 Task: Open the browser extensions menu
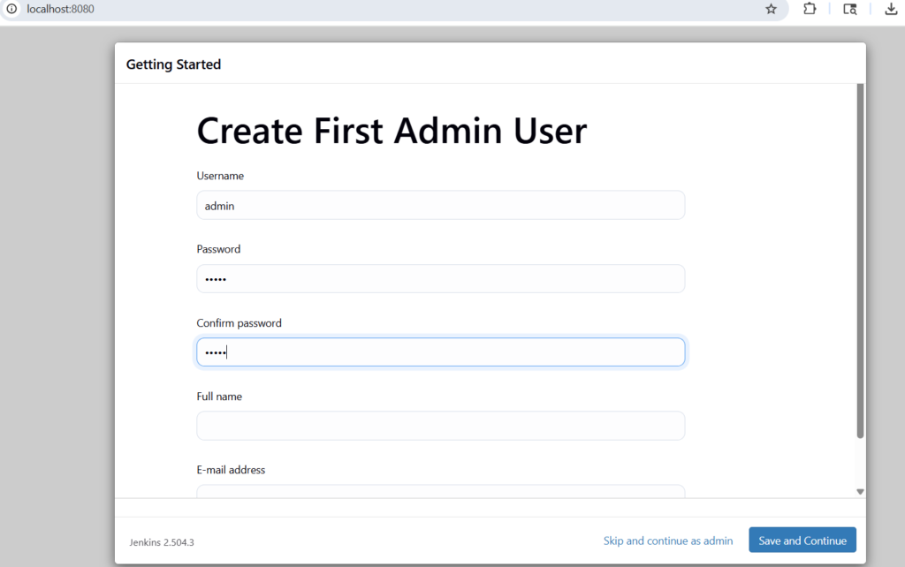(x=810, y=10)
